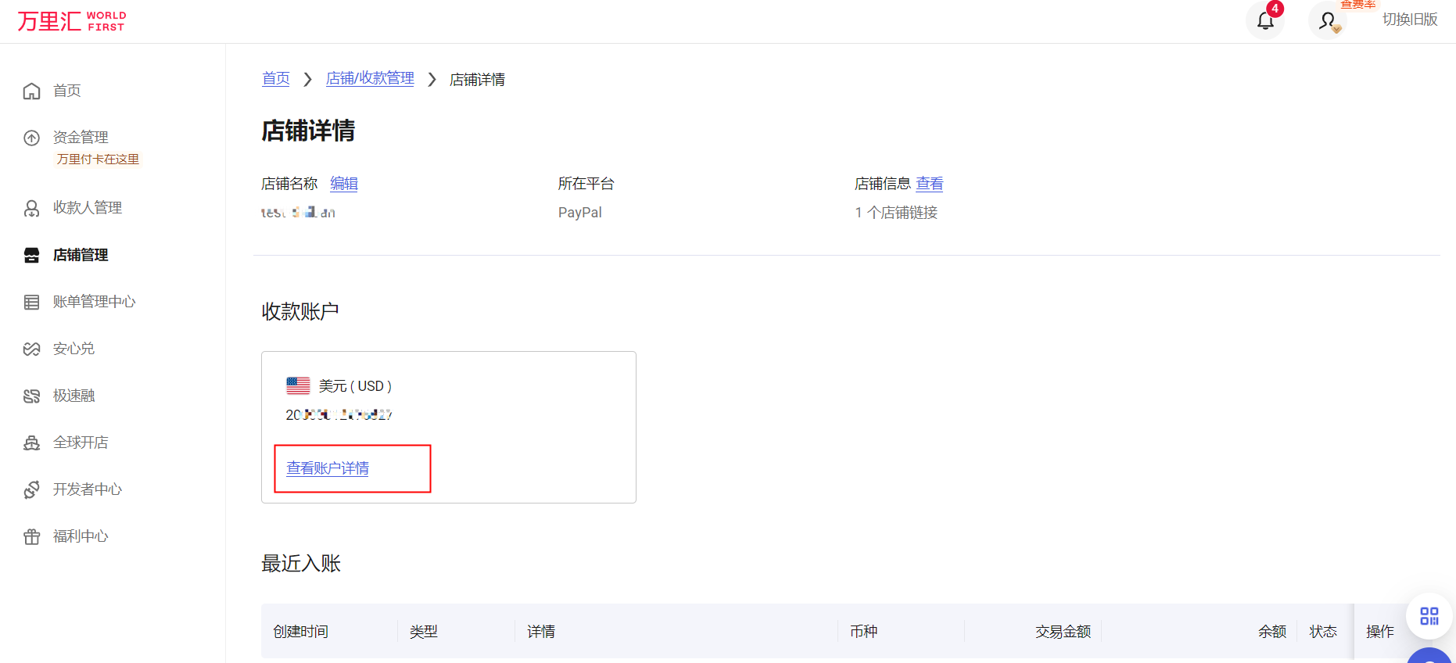Open 资金管理 menu item
Image resolution: width=1456 pixels, height=663 pixels.
point(81,138)
